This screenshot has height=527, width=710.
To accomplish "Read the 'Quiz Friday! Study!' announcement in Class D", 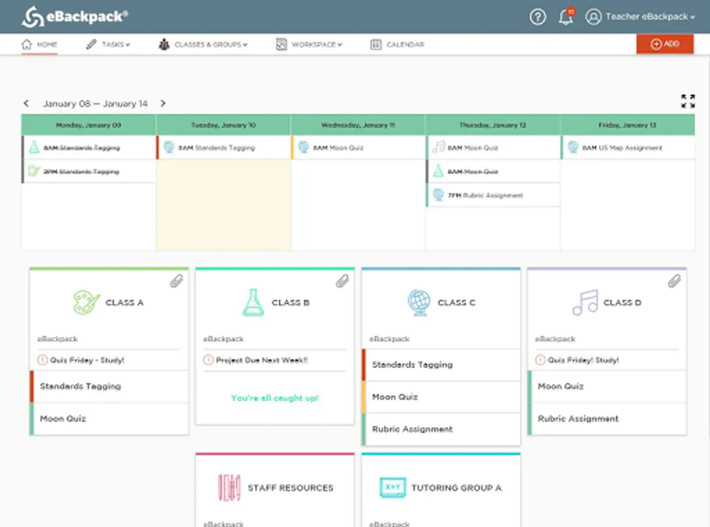I will [583, 360].
